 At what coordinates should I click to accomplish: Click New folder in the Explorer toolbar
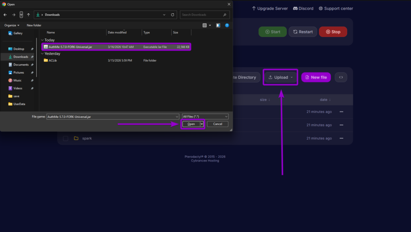coord(34,24)
